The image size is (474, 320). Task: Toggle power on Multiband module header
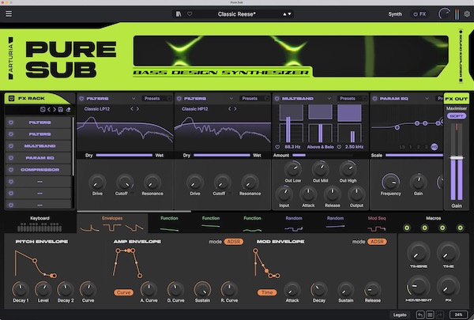pos(277,99)
